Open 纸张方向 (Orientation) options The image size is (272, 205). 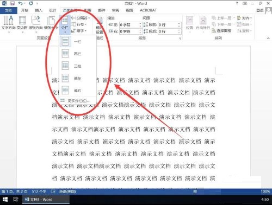pos(36,24)
